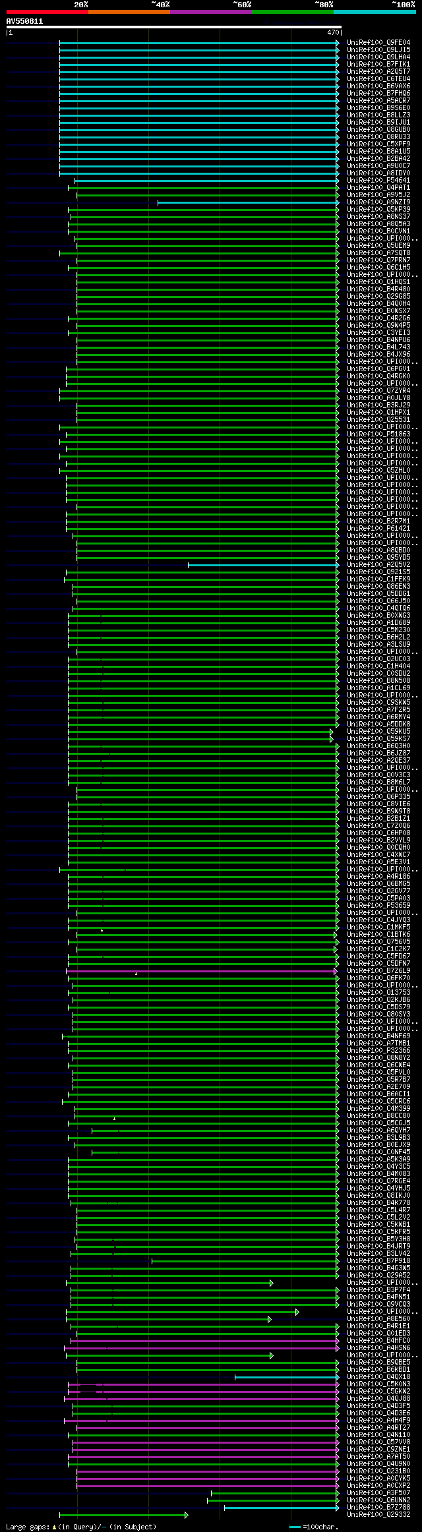Viewport: 422px width, 1532px height.
Task: Select the UniRef100_Q86EN3 label
Action: (x=378, y=587)
